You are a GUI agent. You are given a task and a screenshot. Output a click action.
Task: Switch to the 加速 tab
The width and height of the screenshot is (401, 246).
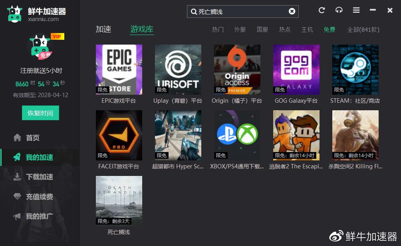103,29
